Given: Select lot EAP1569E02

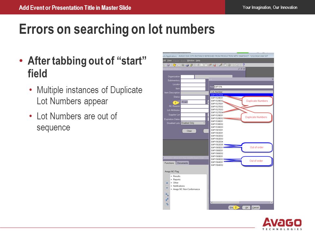Looking at the screenshot, I should click(x=217, y=159).
